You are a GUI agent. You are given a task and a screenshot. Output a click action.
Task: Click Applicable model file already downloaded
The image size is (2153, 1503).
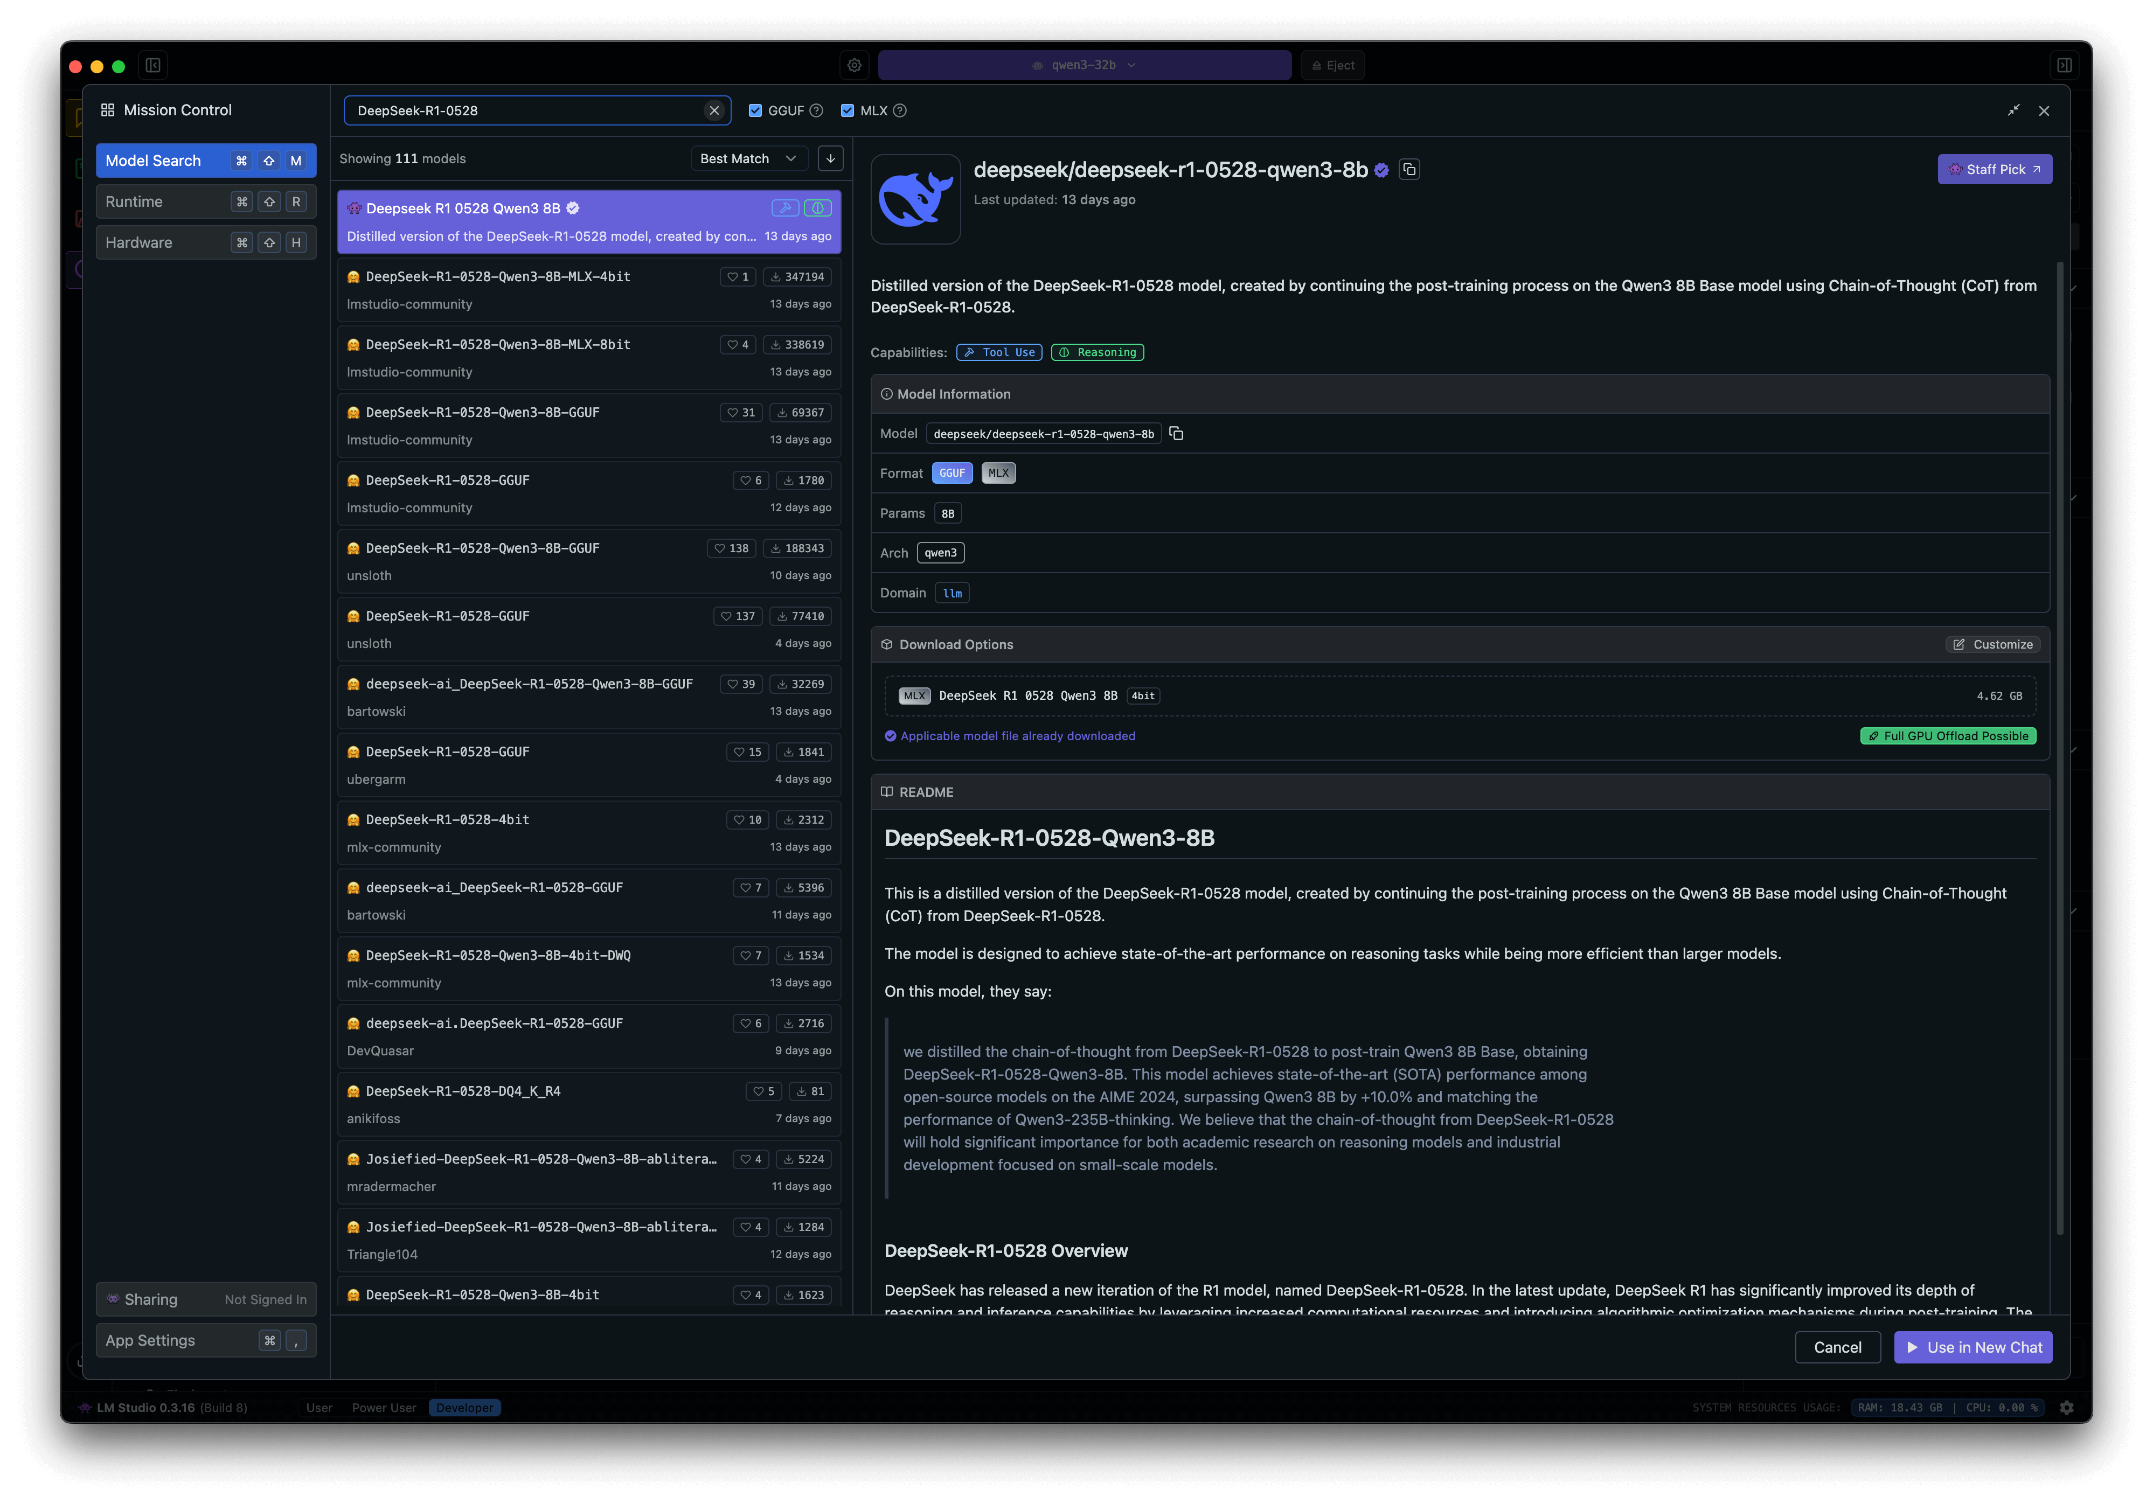[x=1010, y=736]
